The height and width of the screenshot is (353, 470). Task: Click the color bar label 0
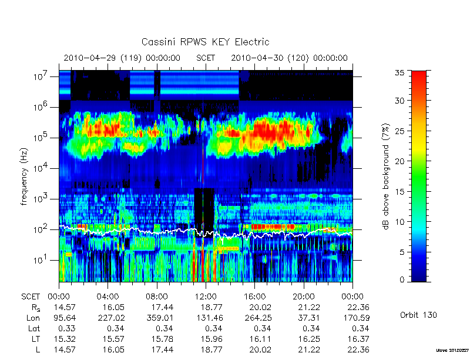tap(402, 280)
